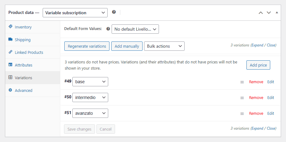The image size is (286, 142).
Task: Click drag handle icon for variation #50
Action: [242, 98]
